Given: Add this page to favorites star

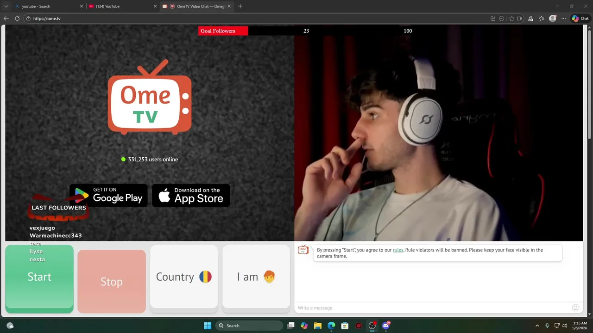Looking at the screenshot, I should coord(512,18).
